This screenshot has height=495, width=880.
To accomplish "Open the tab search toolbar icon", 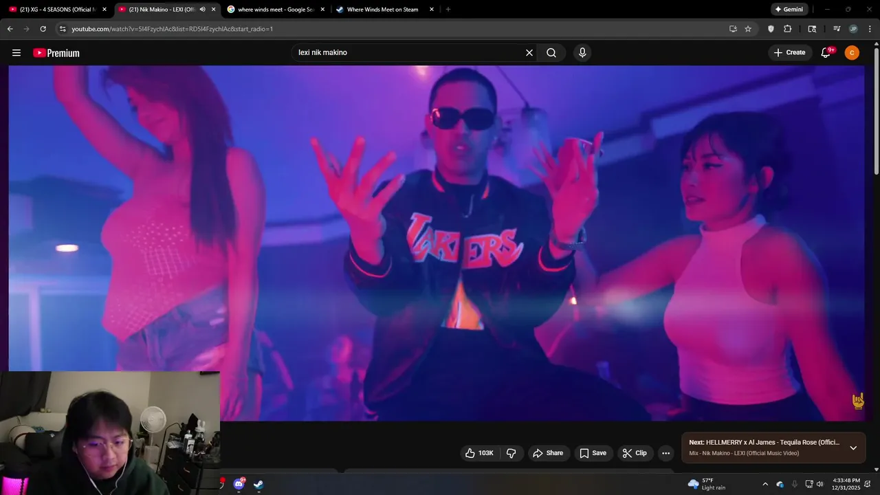I will click(812, 29).
